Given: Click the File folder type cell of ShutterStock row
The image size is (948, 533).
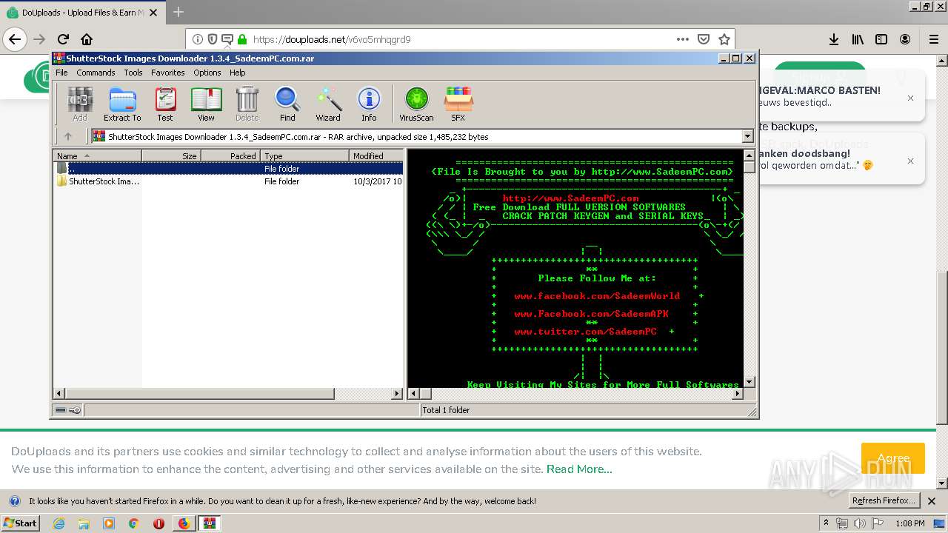Looking at the screenshot, I should coord(281,181).
